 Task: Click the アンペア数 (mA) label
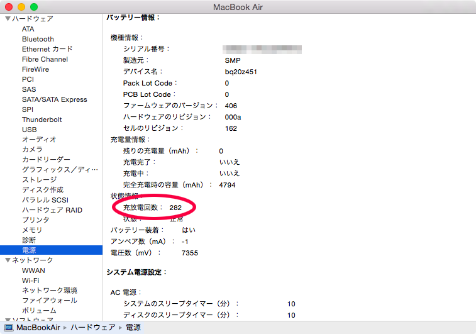142,242
